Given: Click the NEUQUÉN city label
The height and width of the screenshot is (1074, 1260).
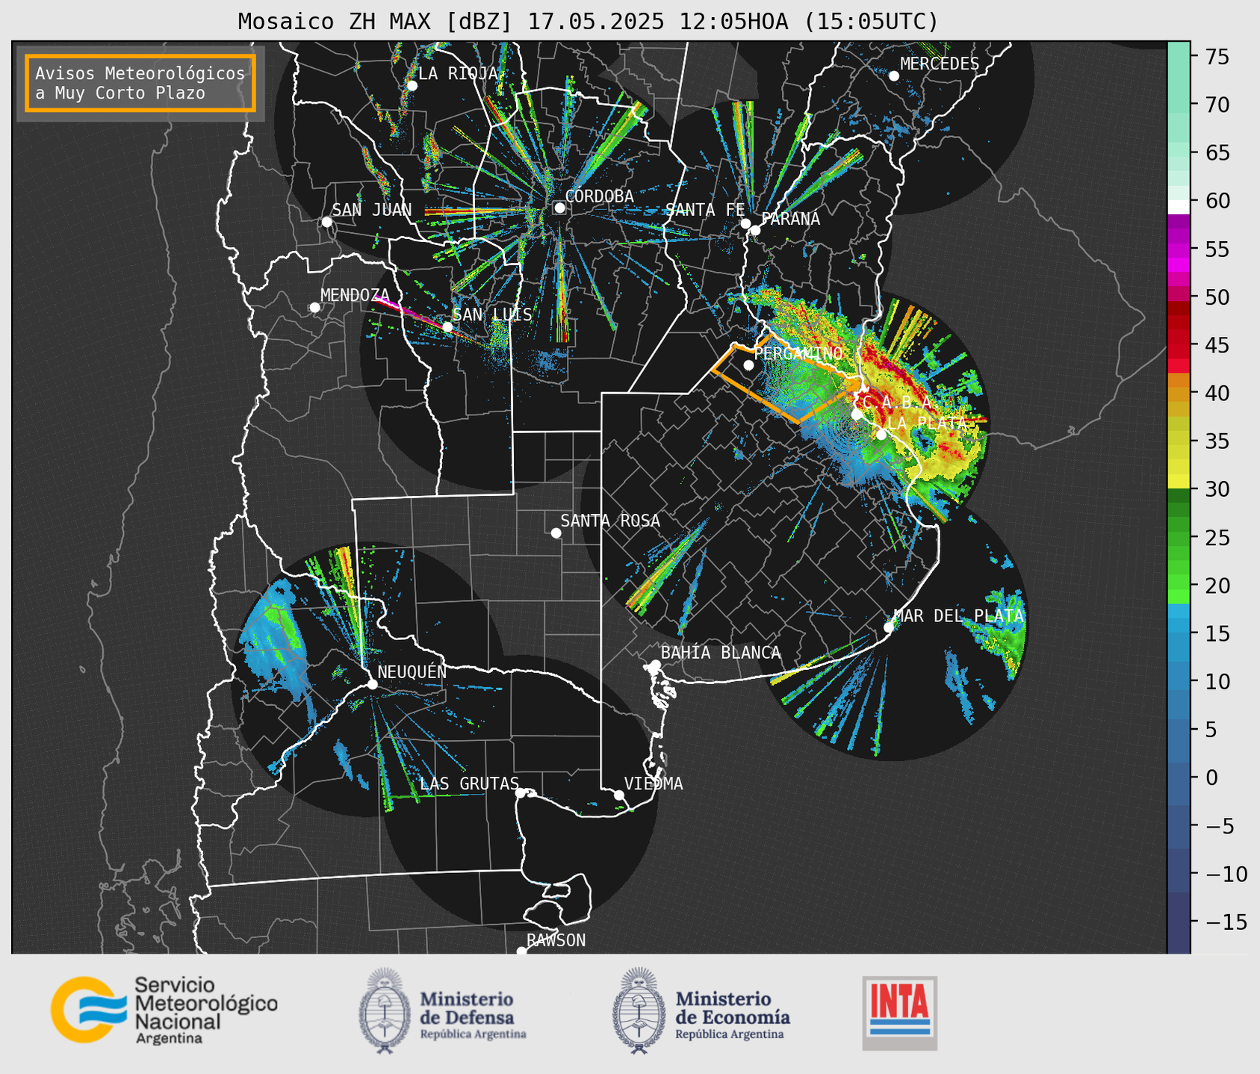Looking at the screenshot, I should (x=412, y=671).
